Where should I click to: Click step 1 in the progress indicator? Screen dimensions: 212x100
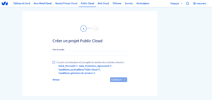tap(83, 29)
